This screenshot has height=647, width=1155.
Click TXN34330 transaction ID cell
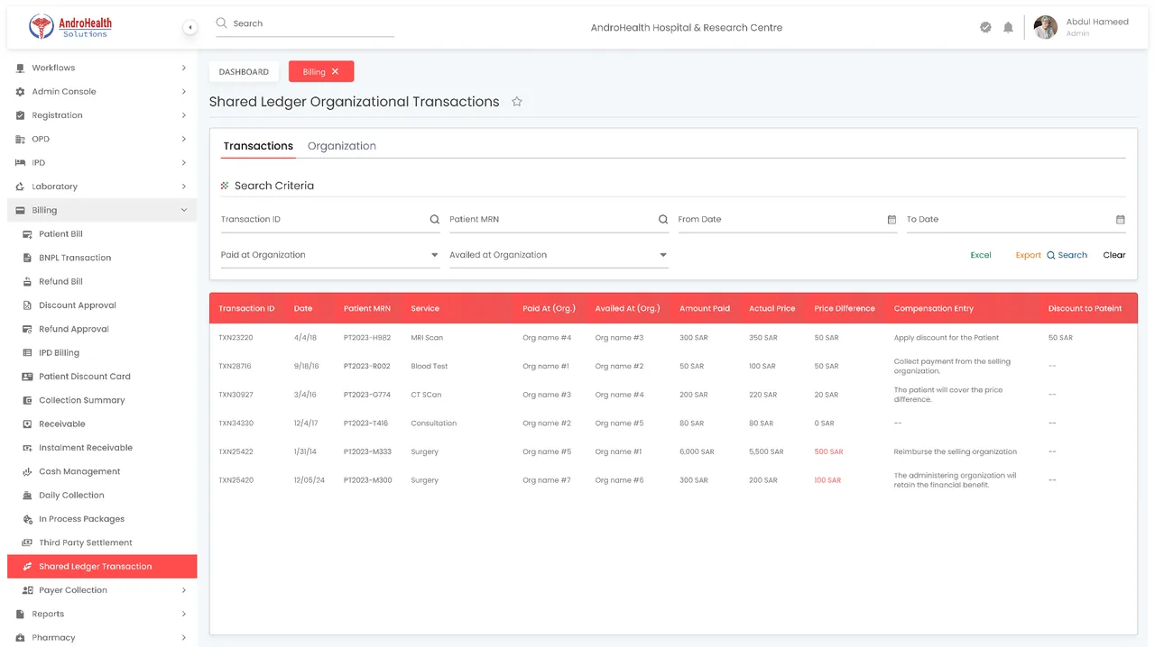236,424
